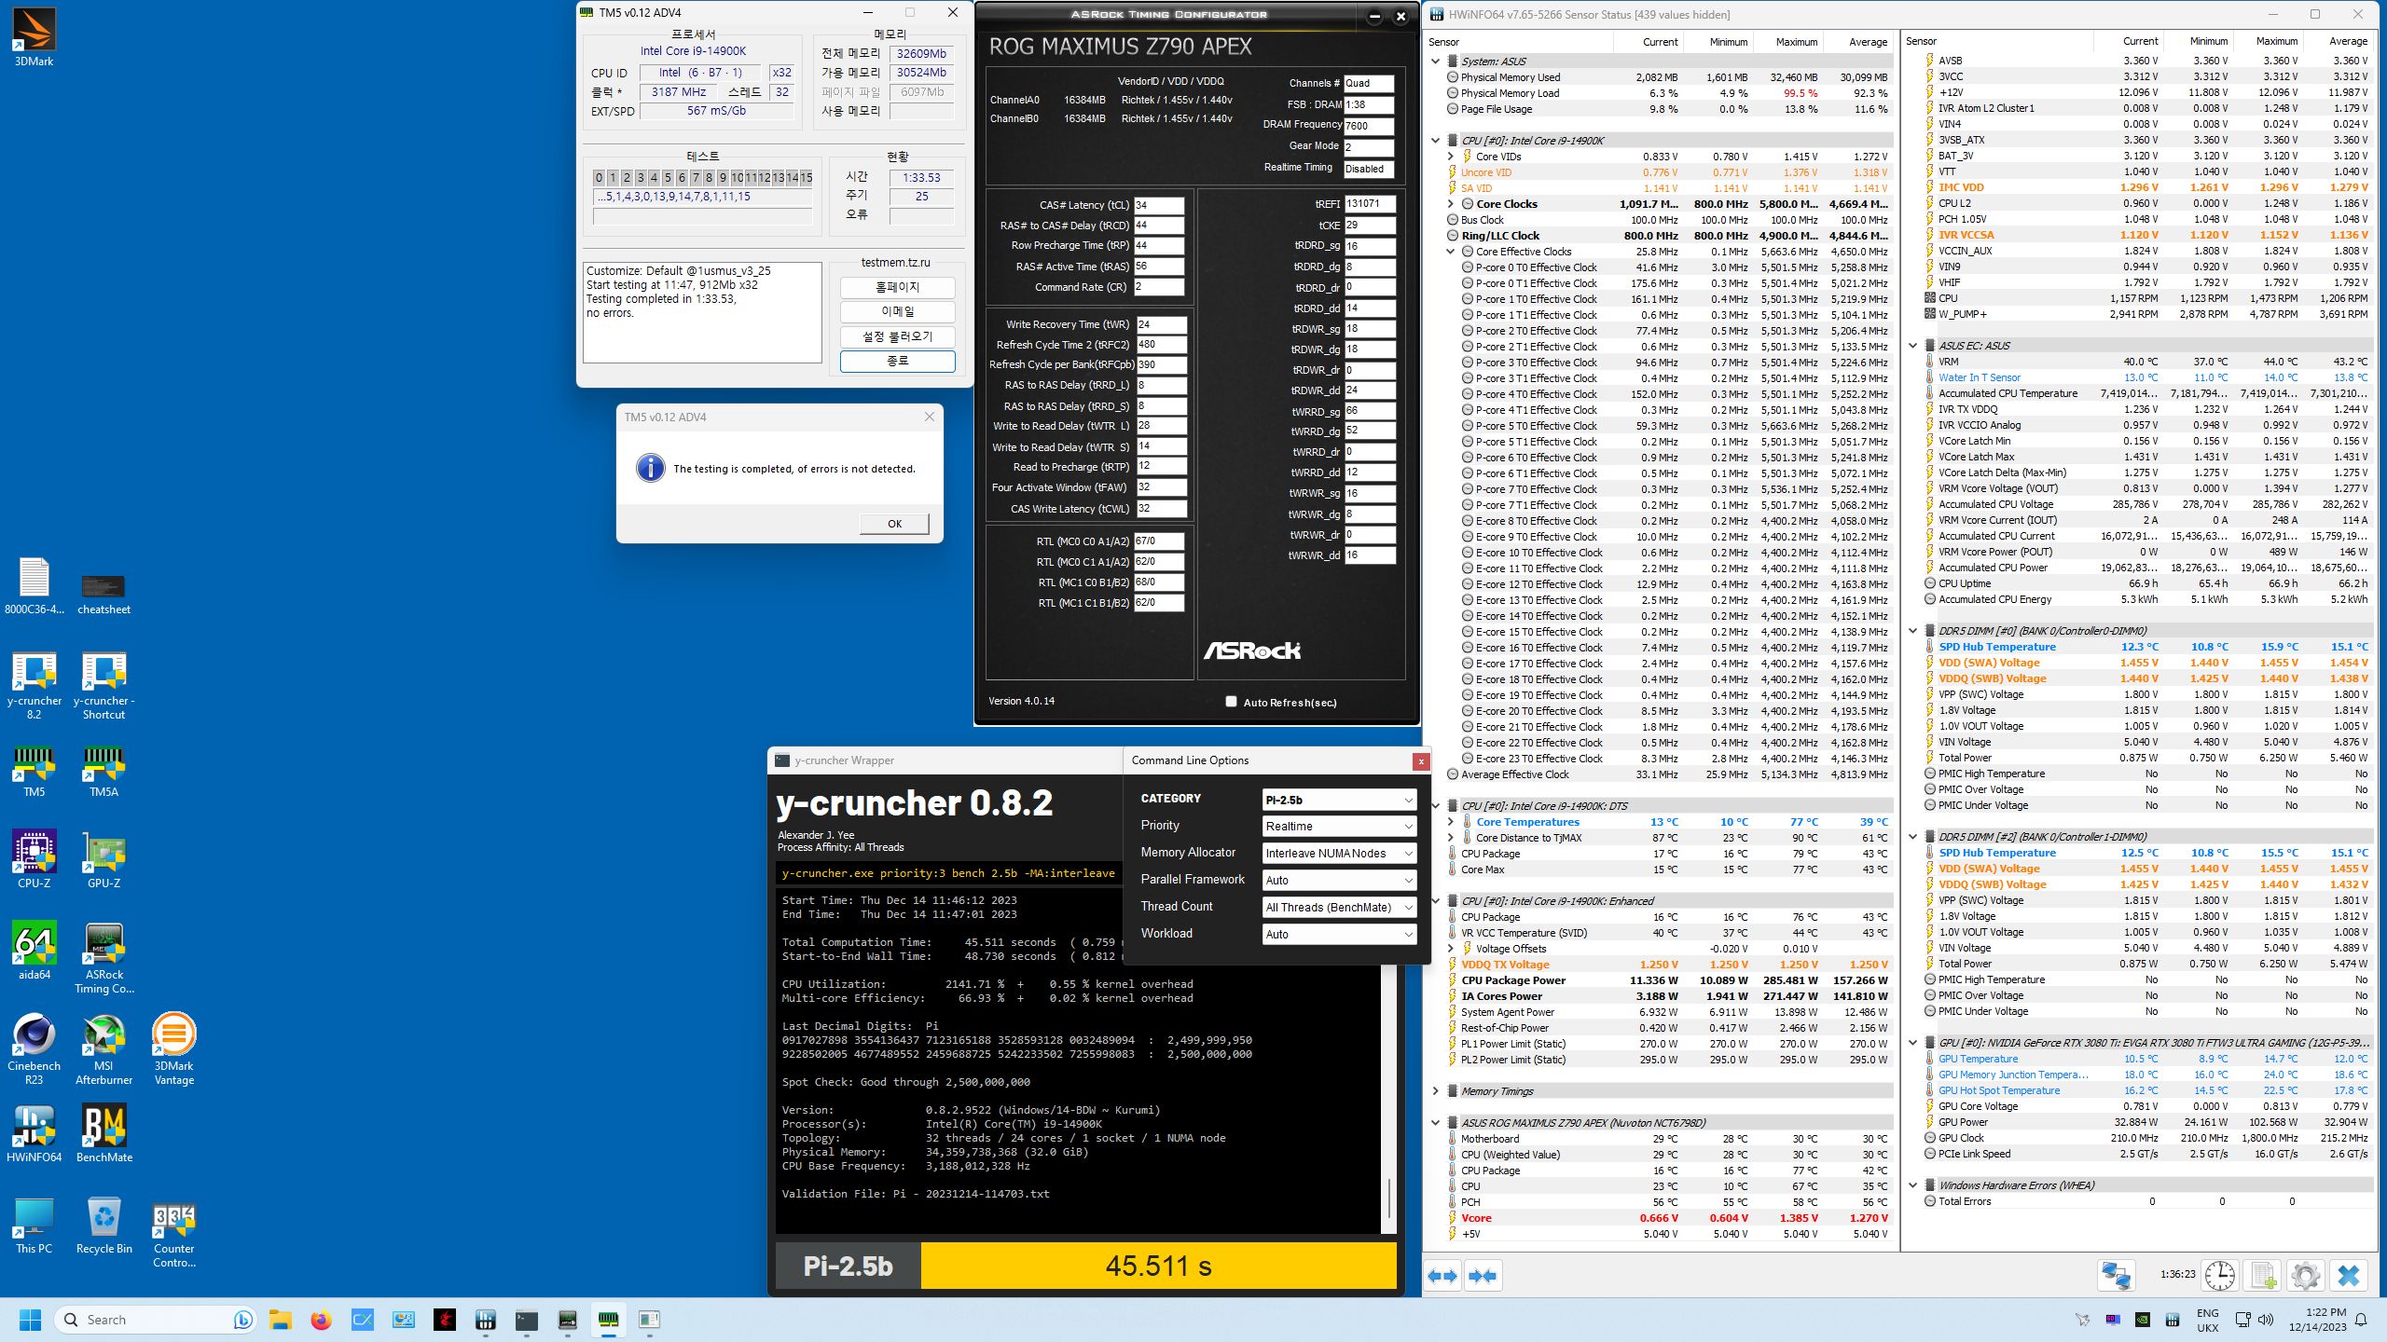
Task: Open HWiNFO remote network monitoring icon
Action: (2115, 1275)
